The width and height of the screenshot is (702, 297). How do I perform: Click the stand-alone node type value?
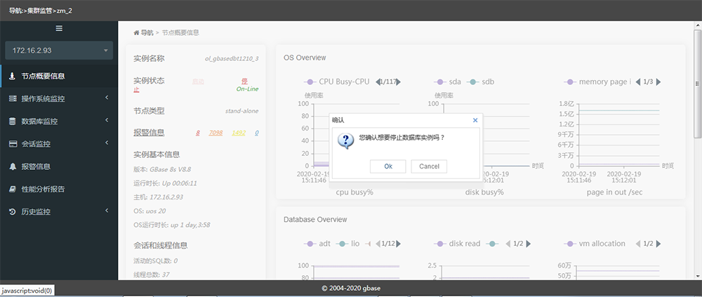(241, 111)
